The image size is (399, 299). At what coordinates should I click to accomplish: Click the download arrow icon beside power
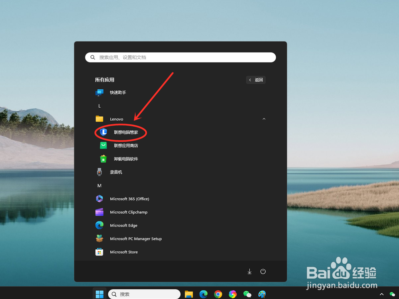(249, 271)
